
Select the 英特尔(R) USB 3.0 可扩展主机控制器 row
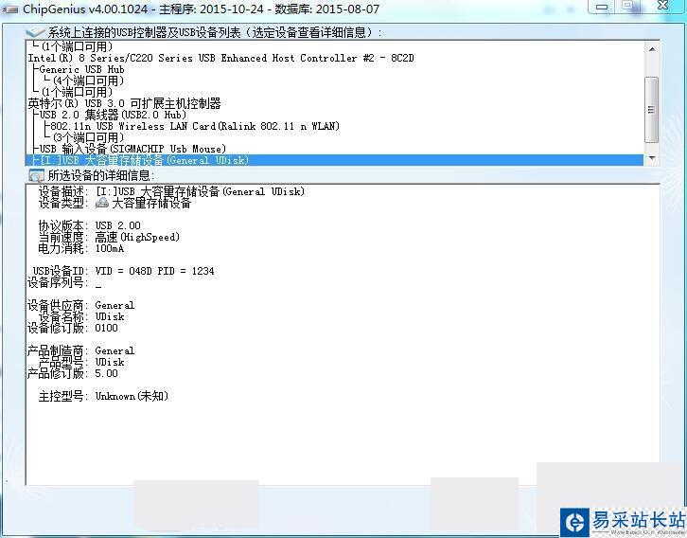click(x=124, y=103)
